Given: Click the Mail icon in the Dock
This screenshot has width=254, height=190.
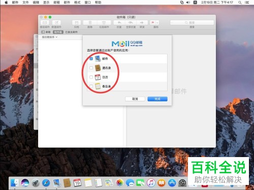Looking at the screenshot, I should (56, 183).
